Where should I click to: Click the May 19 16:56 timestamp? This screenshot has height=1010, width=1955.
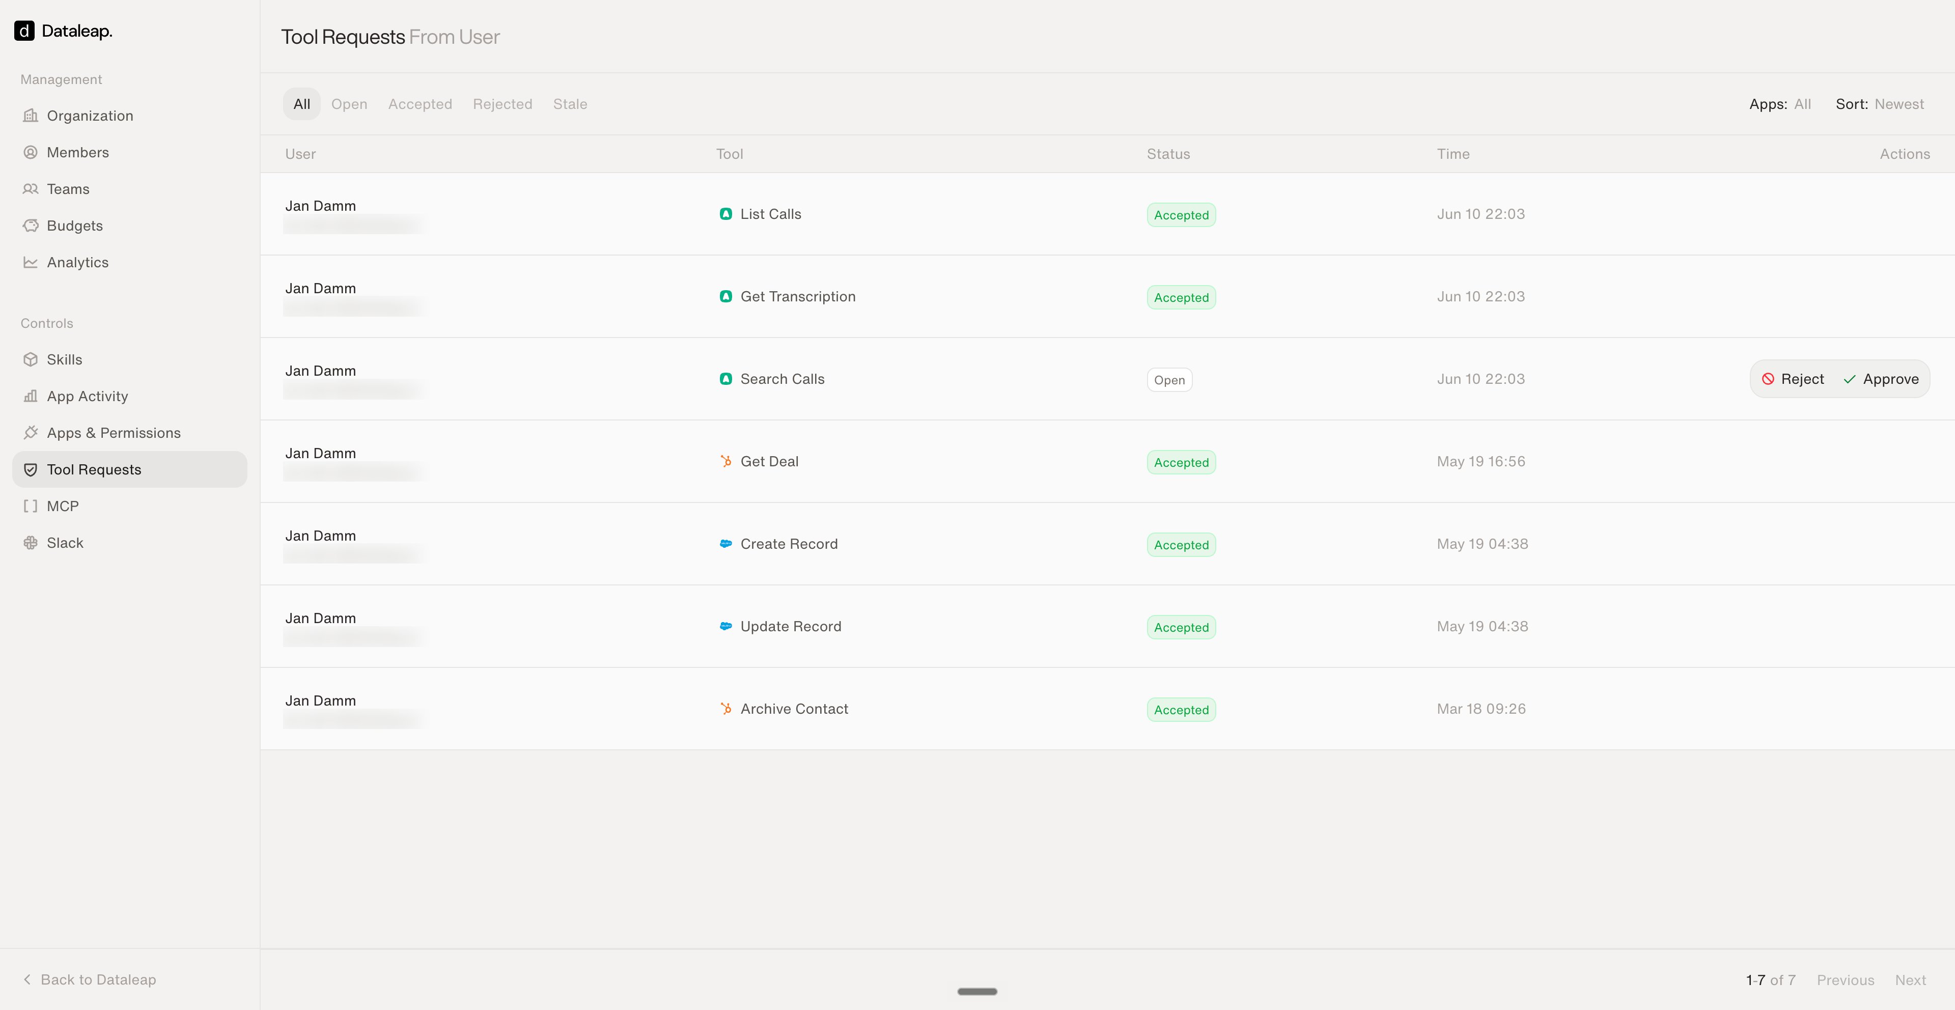(1481, 461)
